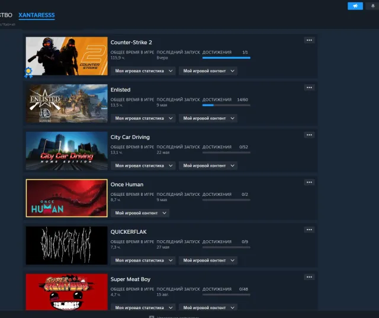Open the Once Human title link
Image resolution: width=379 pixels, height=318 pixels.
click(127, 185)
